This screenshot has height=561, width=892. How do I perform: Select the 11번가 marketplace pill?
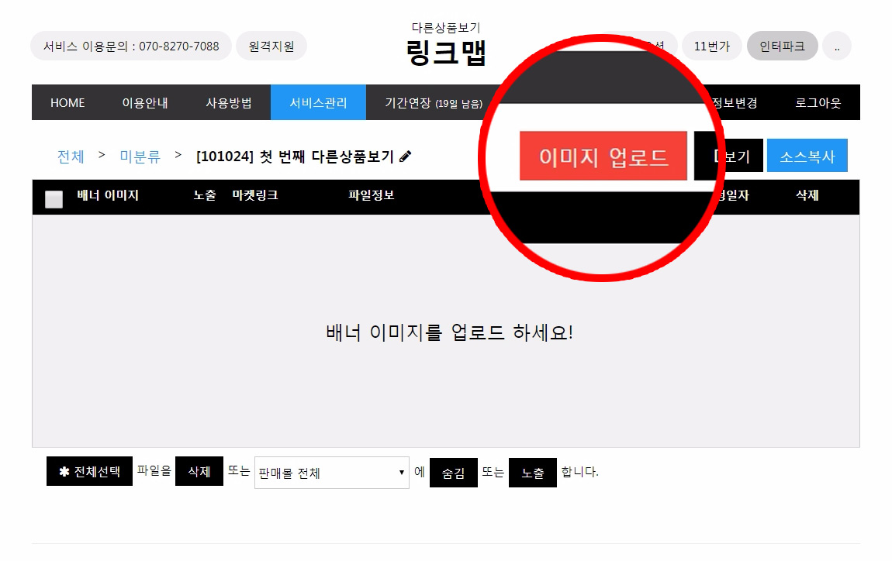coord(712,46)
